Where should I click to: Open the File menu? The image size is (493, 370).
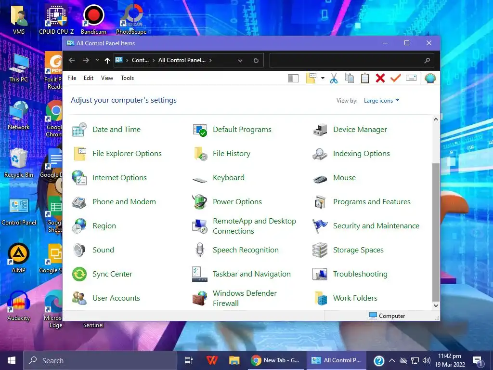72,78
